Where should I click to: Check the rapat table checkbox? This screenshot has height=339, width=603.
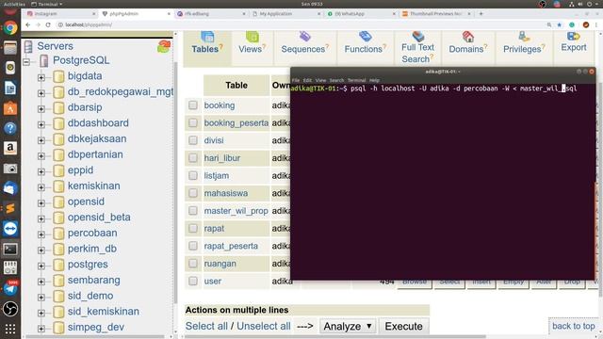click(193, 228)
